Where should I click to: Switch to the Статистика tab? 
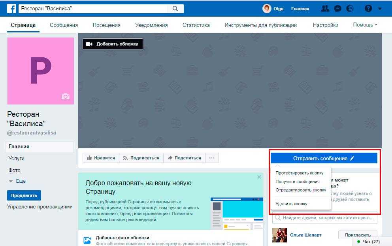196,25
